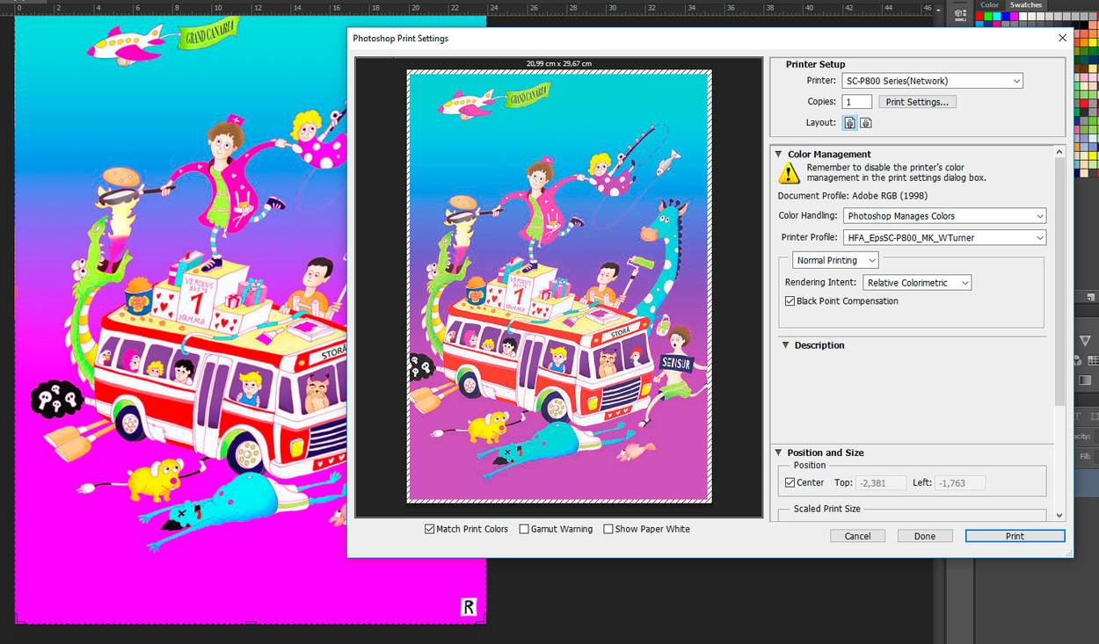Switch to the Swatches panel tab
This screenshot has width=1099, height=644.
[x=1026, y=5]
